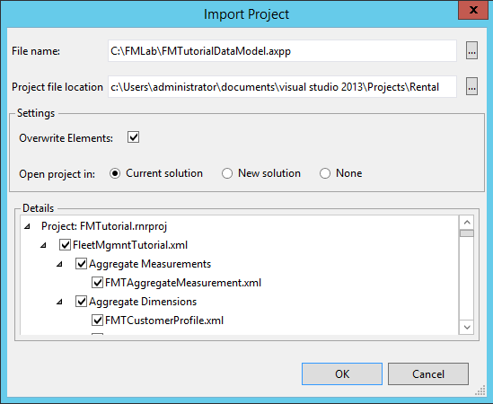Browse for file name with ellipsis button

coord(471,50)
